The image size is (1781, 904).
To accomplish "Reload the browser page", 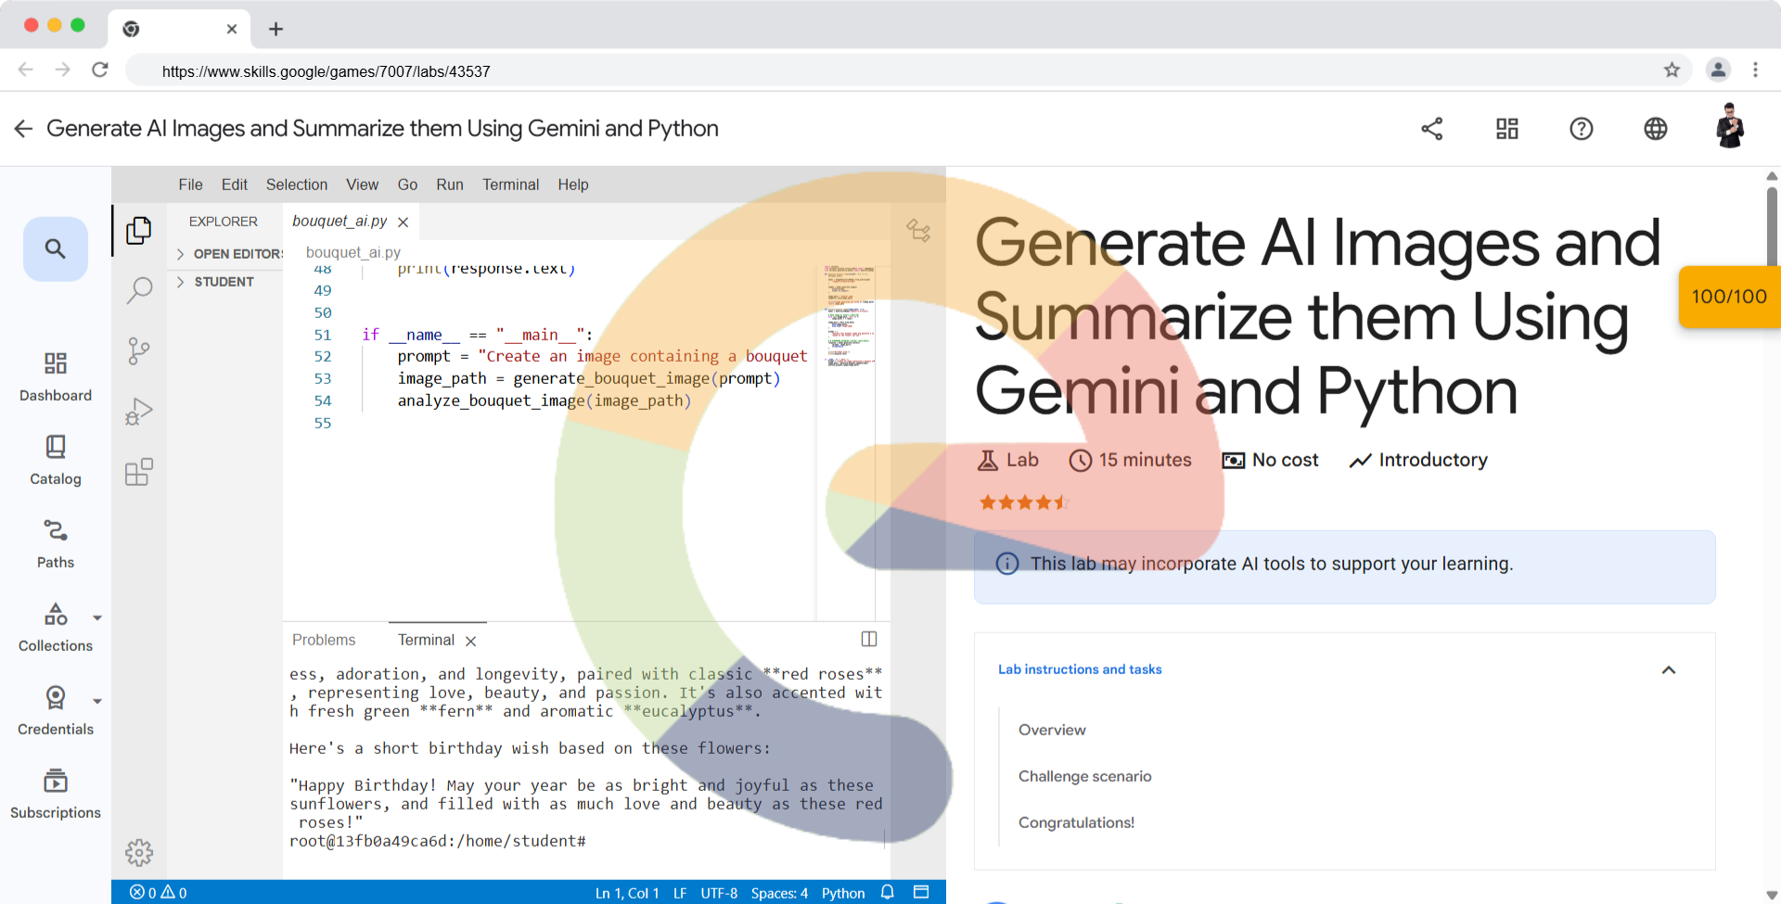I will coord(100,70).
